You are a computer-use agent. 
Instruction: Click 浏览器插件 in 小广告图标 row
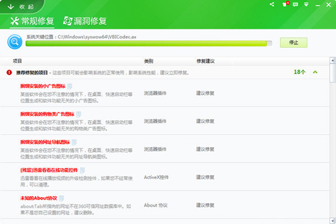pos(155,93)
